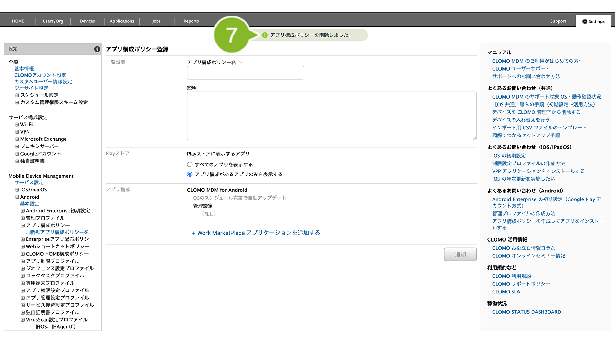This screenshot has width=615, height=346.
Task: Expand the VPN tree node
Action: click(x=17, y=132)
